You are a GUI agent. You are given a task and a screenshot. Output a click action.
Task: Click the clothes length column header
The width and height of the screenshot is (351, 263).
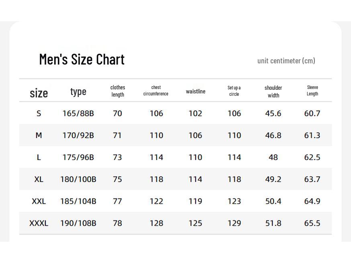[x=118, y=91]
